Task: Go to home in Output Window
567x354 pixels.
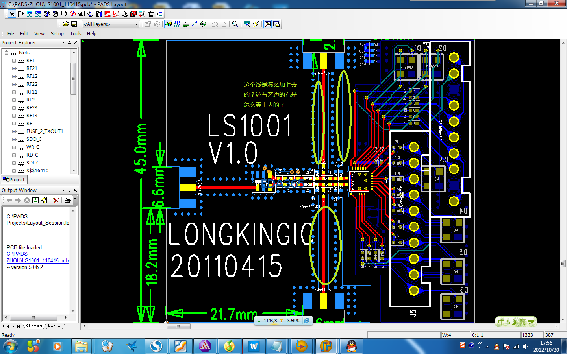Action: coord(44,201)
